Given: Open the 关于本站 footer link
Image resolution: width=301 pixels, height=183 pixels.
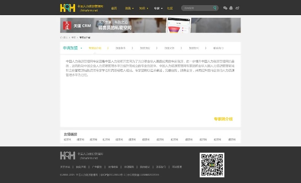Looking at the screenshot, I should point(65,167).
